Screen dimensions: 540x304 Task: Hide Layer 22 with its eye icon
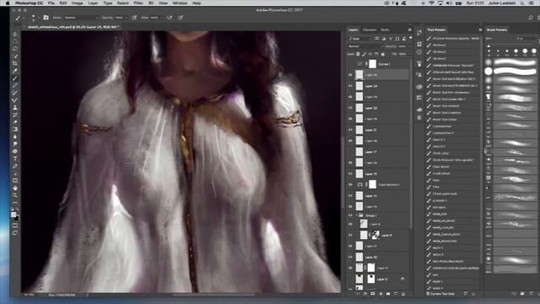pyautogui.click(x=350, y=108)
